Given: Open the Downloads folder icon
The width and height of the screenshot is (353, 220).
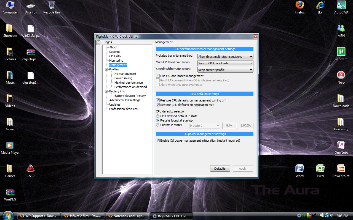Looking at the screenshot, I should click(x=341, y=101).
